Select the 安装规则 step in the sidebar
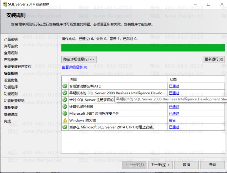227x173 pixels. [11, 73]
